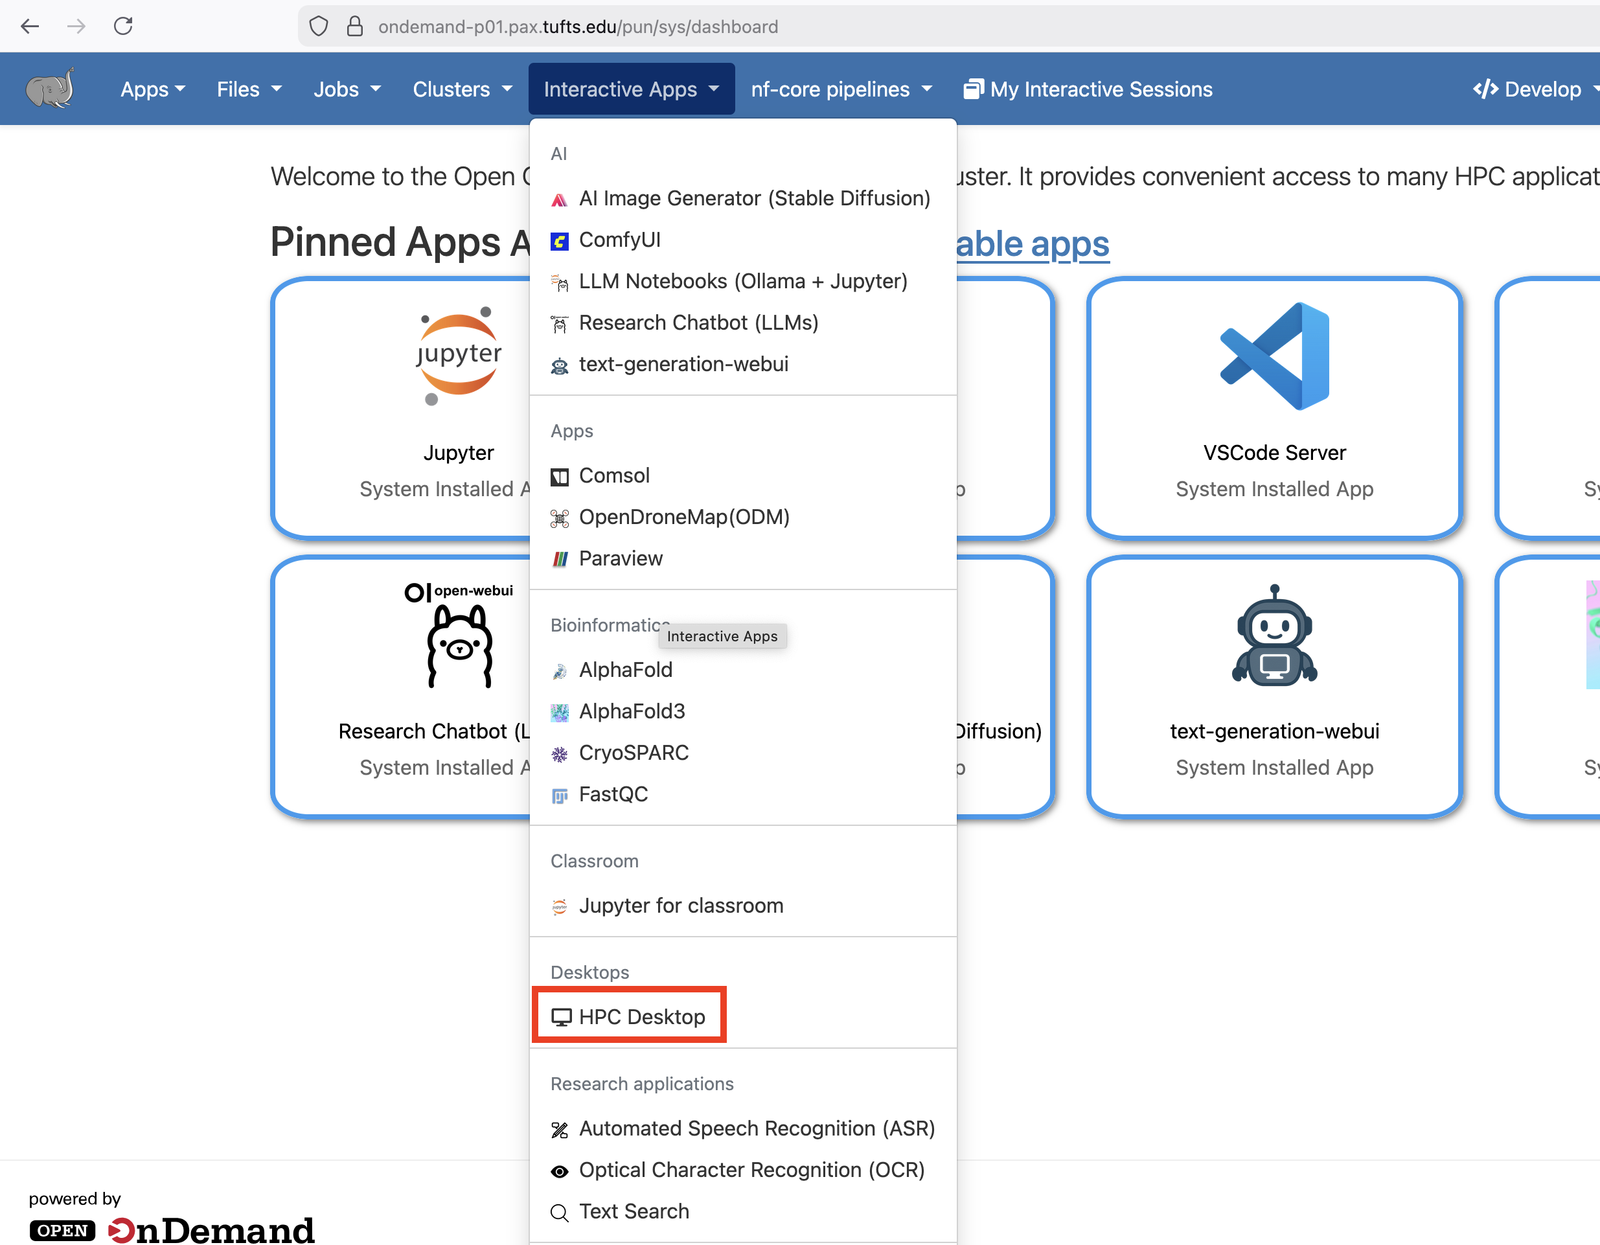The height and width of the screenshot is (1245, 1600).
Task: Click the Jupyter logo icon
Action: point(459,356)
